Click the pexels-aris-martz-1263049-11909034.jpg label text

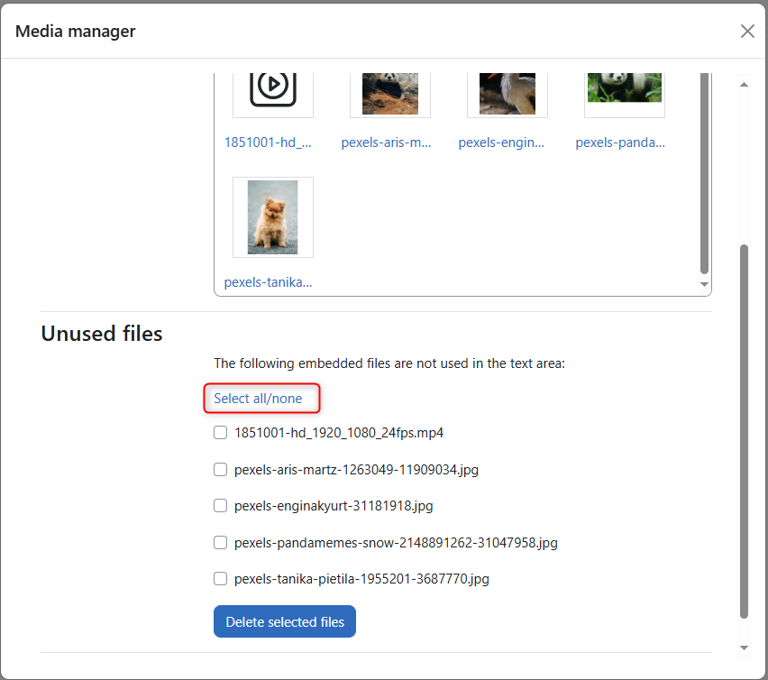(x=357, y=469)
